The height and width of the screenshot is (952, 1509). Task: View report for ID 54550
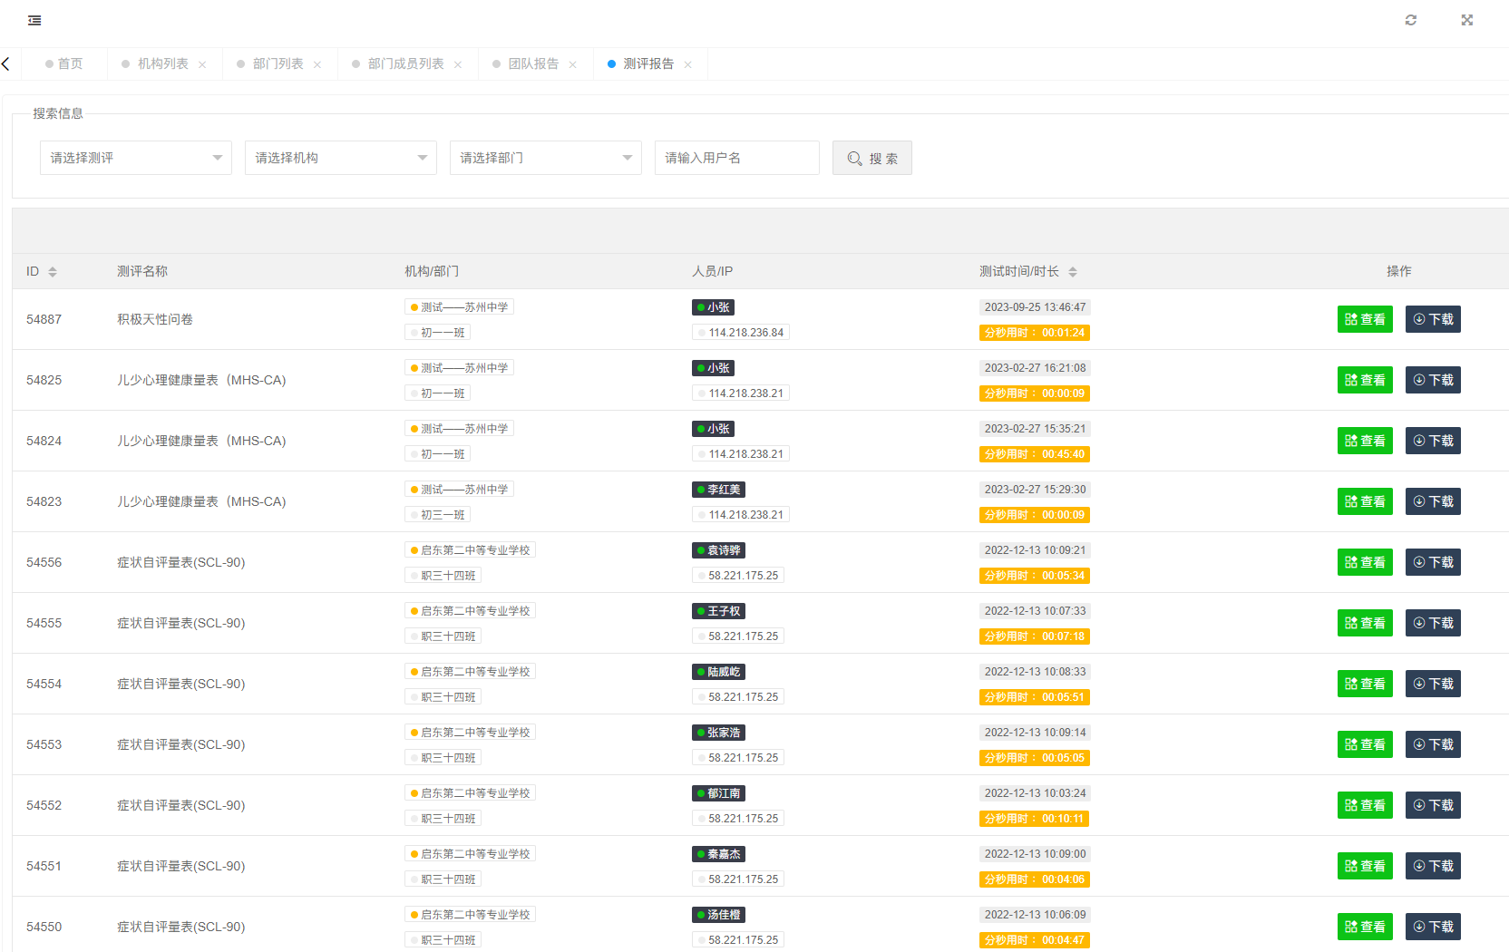[1365, 927]
